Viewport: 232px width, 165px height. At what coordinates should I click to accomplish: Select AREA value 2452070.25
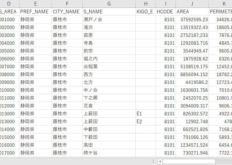(x=192, y=98)
